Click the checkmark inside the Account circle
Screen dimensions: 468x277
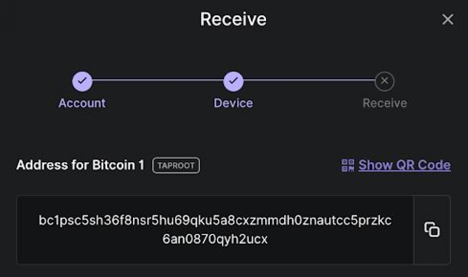(82, 81)
